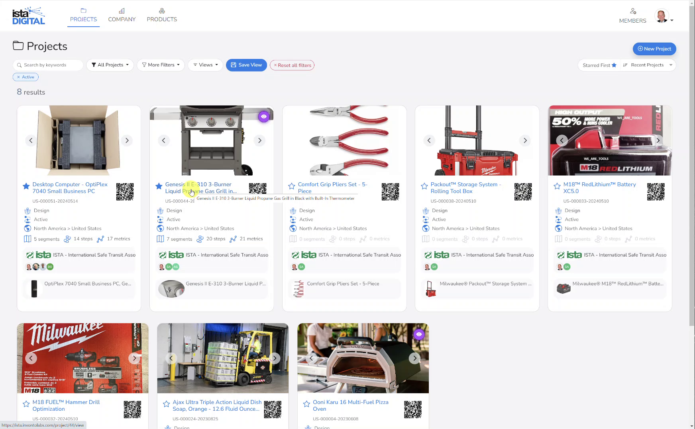Click the purple eye badge on Genesis grill image
Screen dimensions: 695x429
click(x=263, y=117)
